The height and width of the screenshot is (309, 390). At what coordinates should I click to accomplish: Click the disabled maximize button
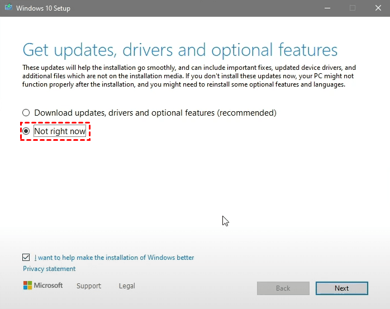[353, 8]
